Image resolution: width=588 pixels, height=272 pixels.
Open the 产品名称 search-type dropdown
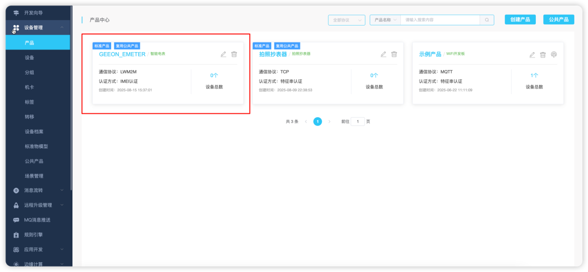click(385, 20)
